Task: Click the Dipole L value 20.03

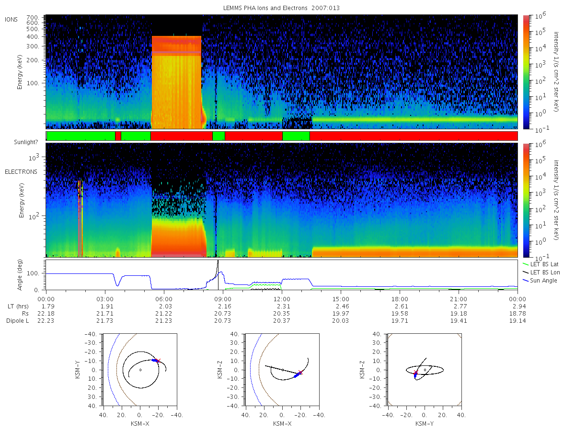Action: pyautogui.click(x=341, y=321)
